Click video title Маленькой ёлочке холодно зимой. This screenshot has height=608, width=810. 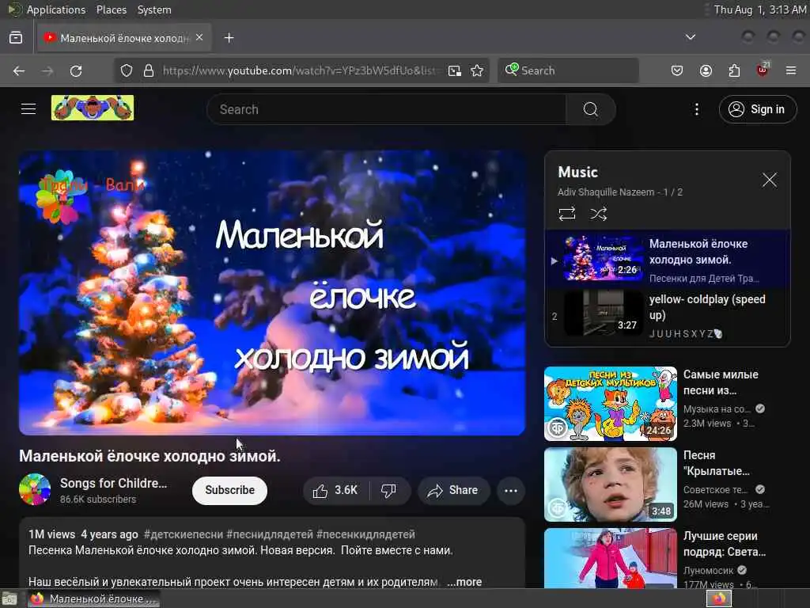tap(150, 456)
